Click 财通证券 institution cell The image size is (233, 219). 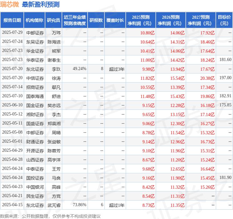click(x=35, y=142)
